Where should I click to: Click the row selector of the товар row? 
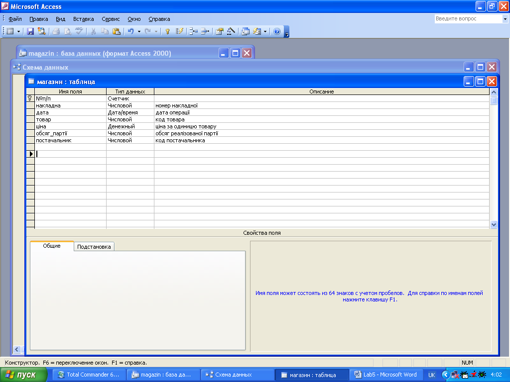pos(30,119)
